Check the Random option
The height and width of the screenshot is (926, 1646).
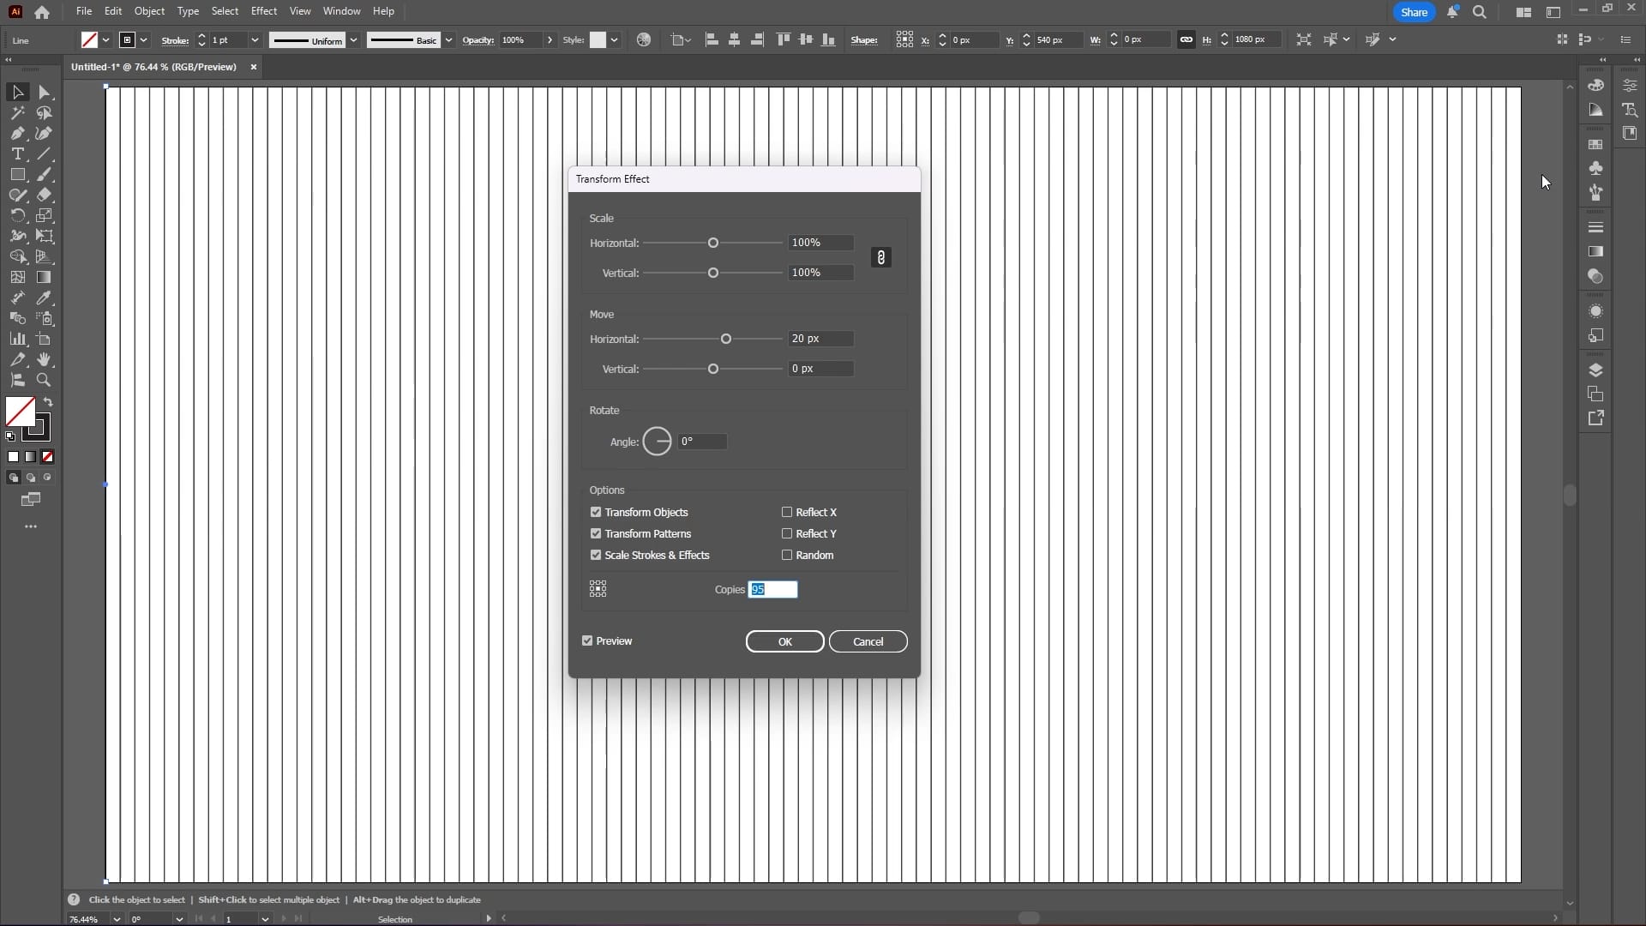[x=788, y=555]
